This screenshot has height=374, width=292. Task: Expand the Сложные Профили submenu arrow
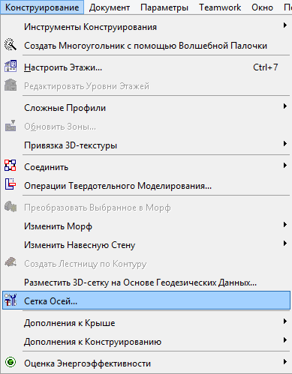[x=284, y=106]
